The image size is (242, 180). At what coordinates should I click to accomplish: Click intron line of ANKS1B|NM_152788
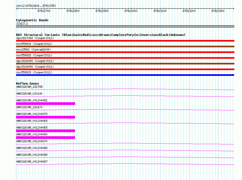tap(125, 89)
